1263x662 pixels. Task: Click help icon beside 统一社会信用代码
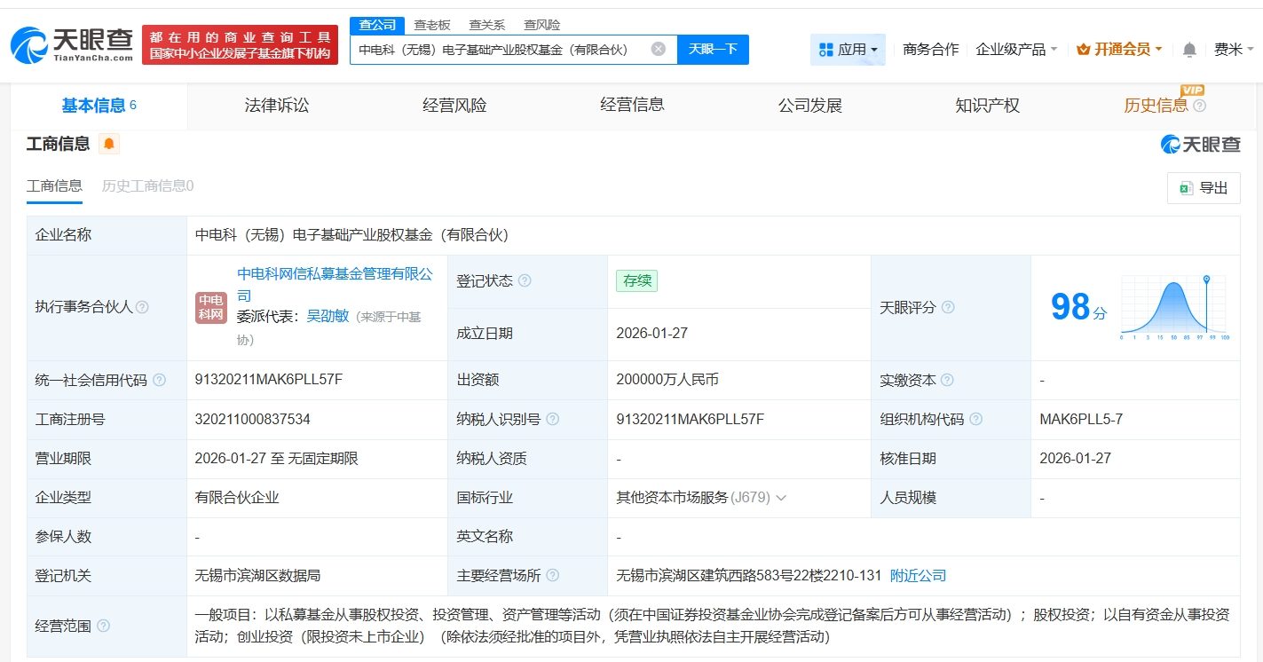(x=159, y=380)
